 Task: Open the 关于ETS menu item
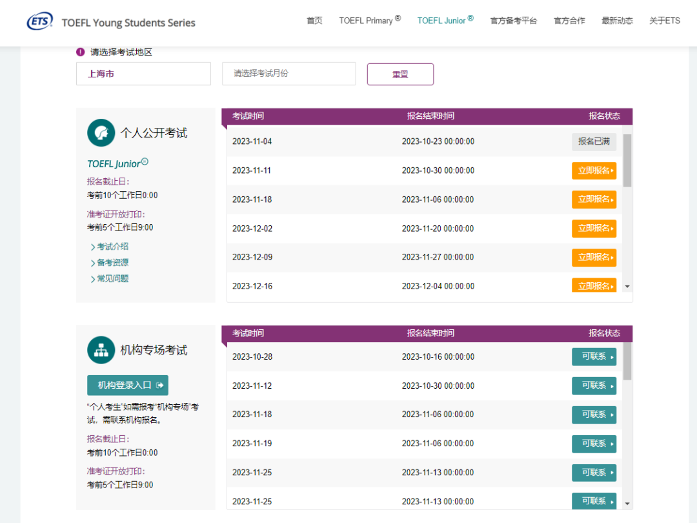[665, 21]
